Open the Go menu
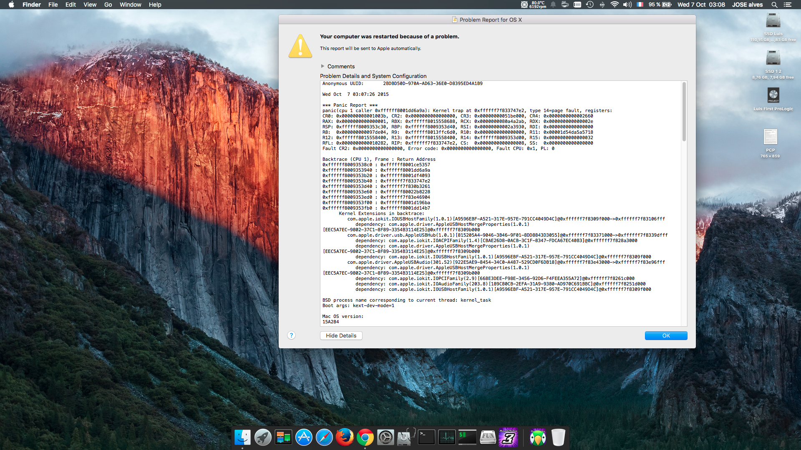 point(108,5)
